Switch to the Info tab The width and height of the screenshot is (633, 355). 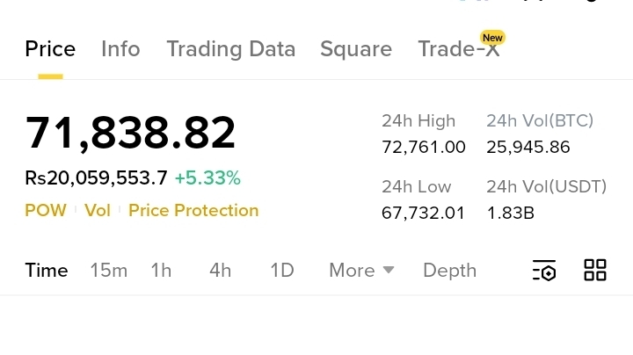click(120, 49)
